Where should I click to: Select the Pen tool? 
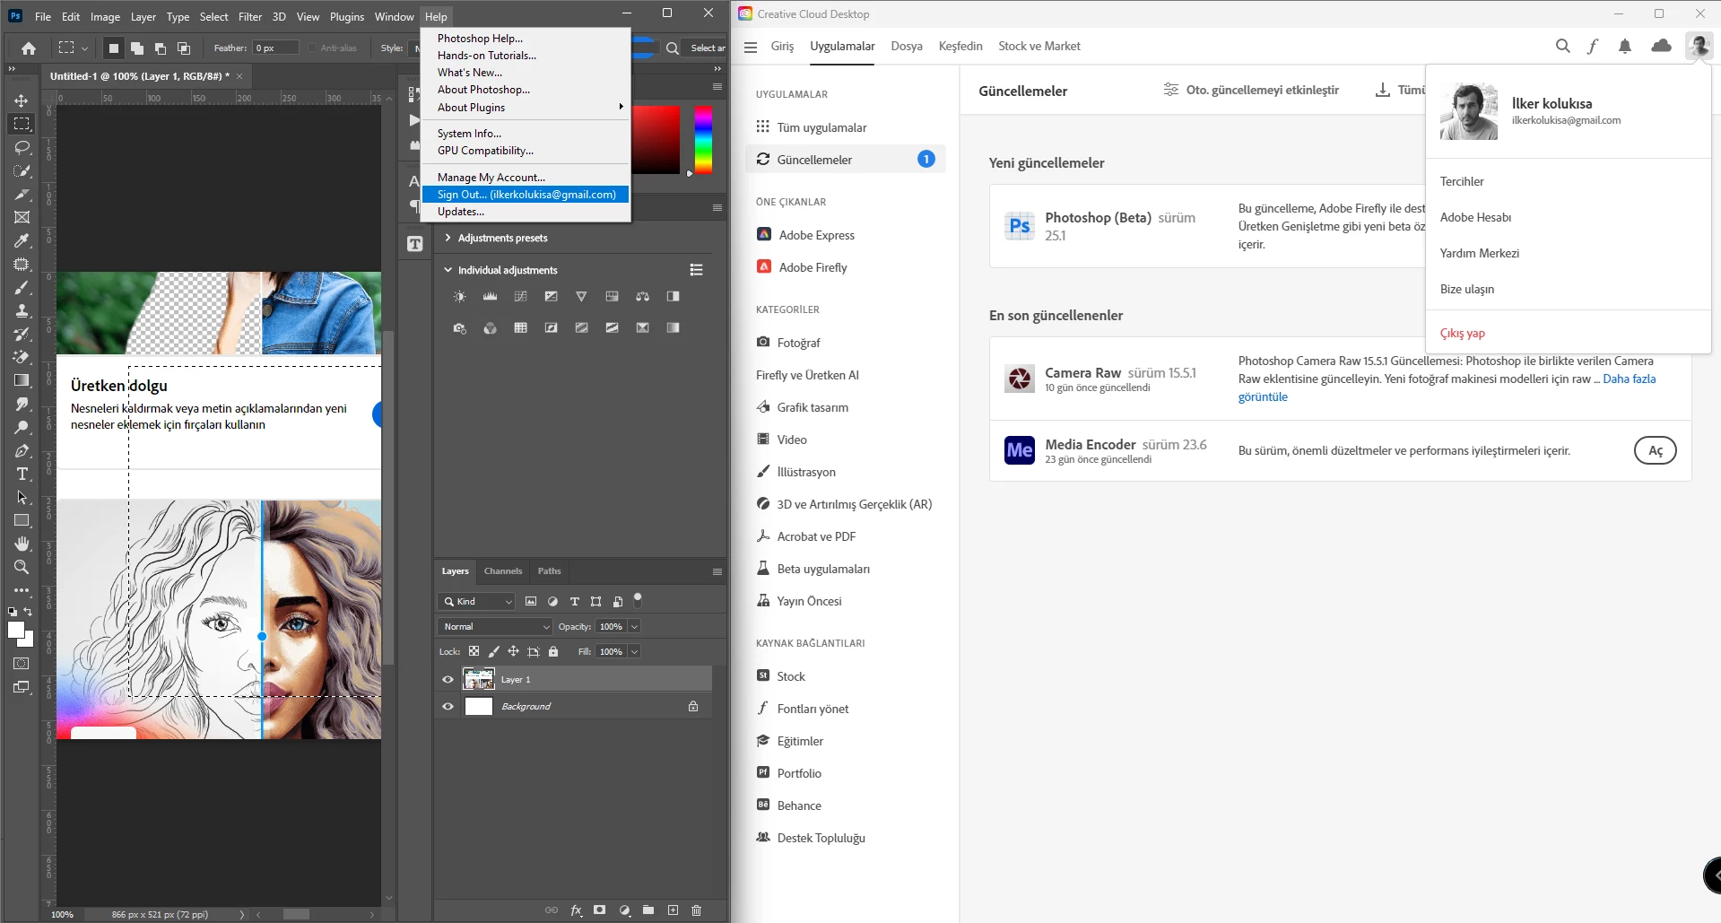[22, 450]
